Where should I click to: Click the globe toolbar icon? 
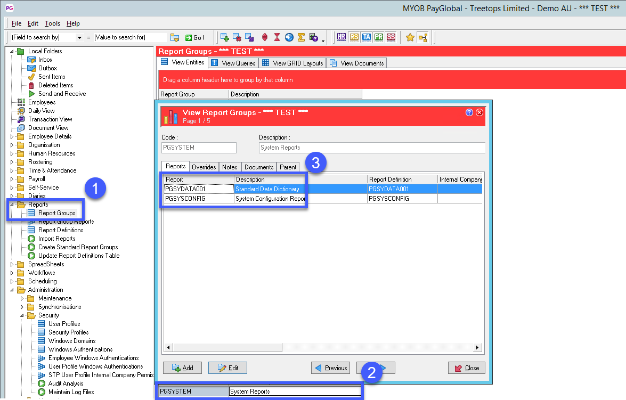point(289,37)
